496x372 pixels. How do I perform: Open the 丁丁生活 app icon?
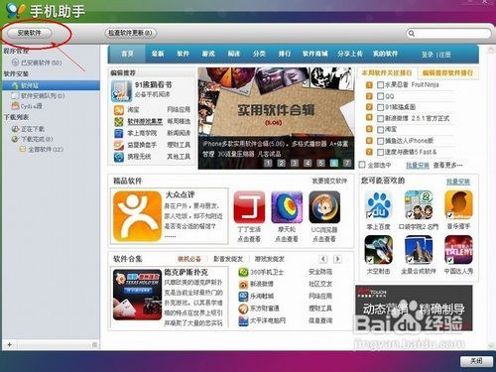pos(249,207)
